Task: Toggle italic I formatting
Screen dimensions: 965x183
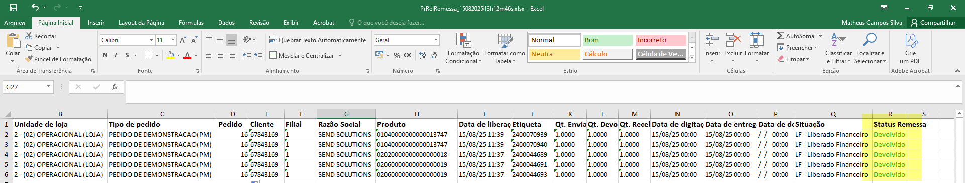Action: [116, 55]
